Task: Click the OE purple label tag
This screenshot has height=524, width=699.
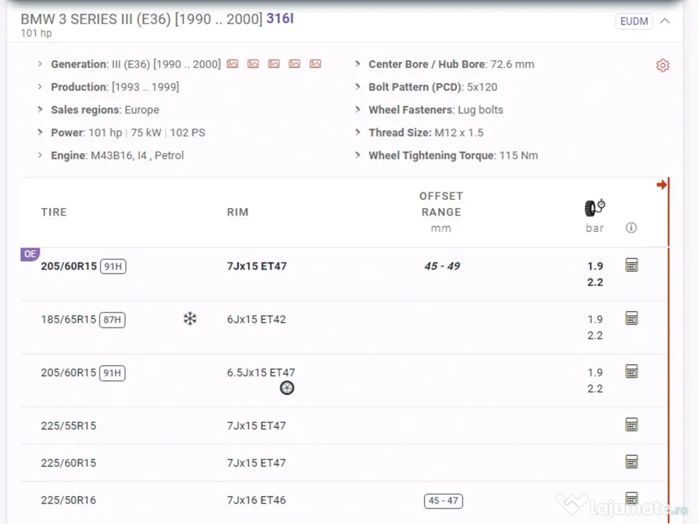Action: pyautogui.click(x=30, y=254)
